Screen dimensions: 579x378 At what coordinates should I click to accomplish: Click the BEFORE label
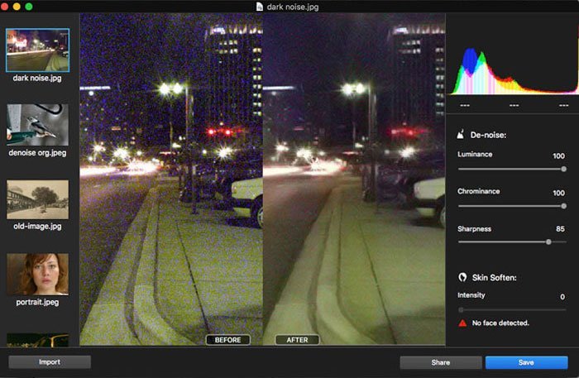pyautogui.click(x=227, y=340)
